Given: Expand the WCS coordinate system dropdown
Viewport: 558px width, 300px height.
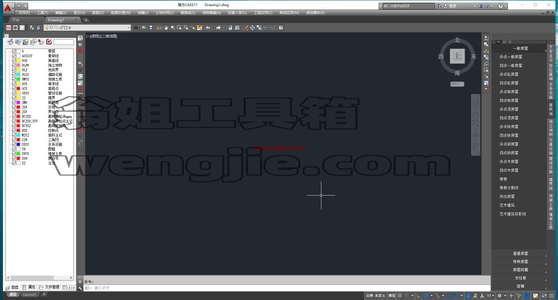Looking at the screenshot, I should coord(457,84).
